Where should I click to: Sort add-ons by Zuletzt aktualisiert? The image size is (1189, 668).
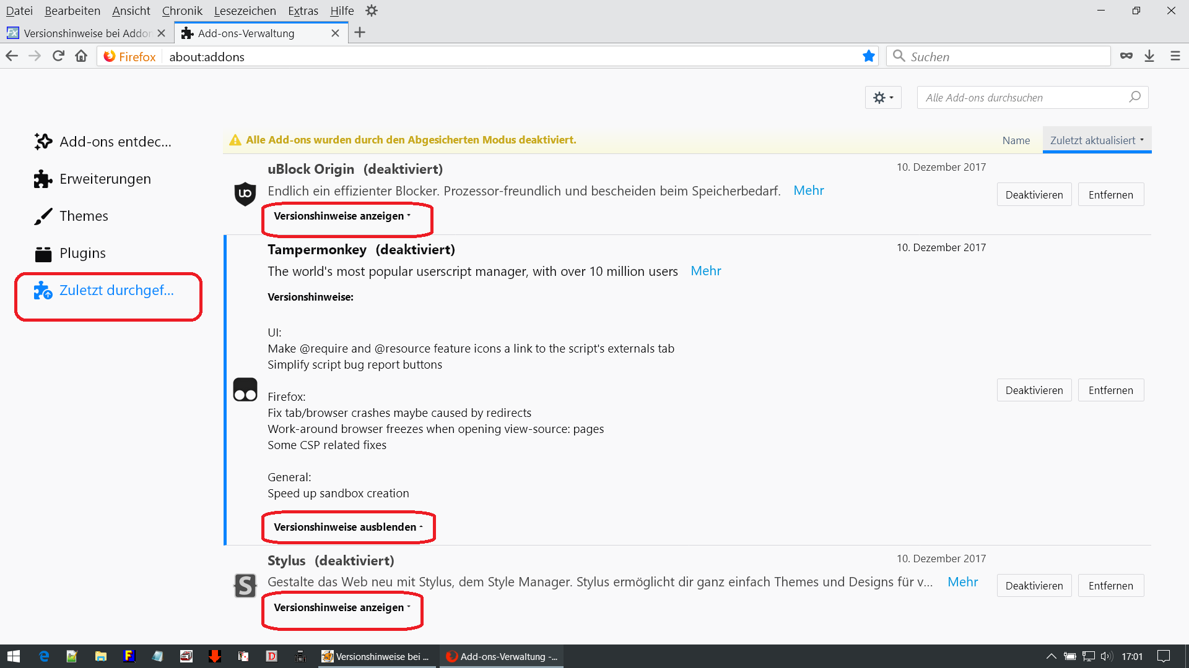pyautogui.click(x=1096, y=140)
